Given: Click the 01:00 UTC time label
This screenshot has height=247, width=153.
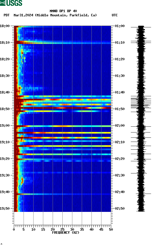Looking at the screenshot, I should [120, 26].
